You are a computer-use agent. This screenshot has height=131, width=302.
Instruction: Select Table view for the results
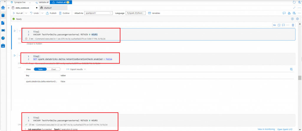coord(40,69)
